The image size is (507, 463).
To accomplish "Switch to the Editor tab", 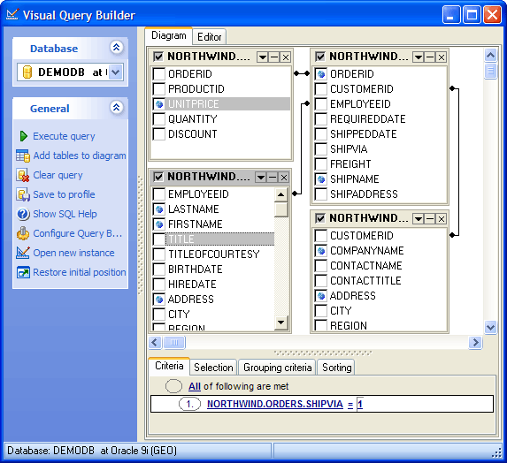I will [x=210, y=37].
